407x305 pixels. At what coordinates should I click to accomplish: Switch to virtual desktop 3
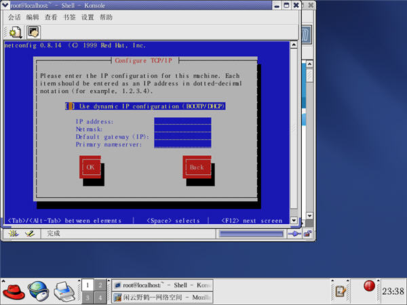click(x=88, y=298)
